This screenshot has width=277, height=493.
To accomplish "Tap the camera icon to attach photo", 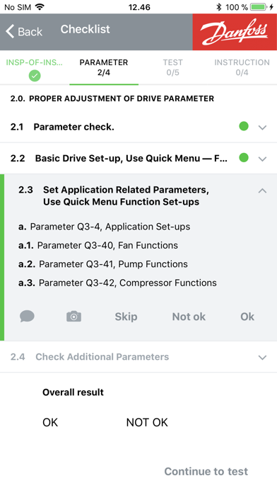I will tap(73, 317).
